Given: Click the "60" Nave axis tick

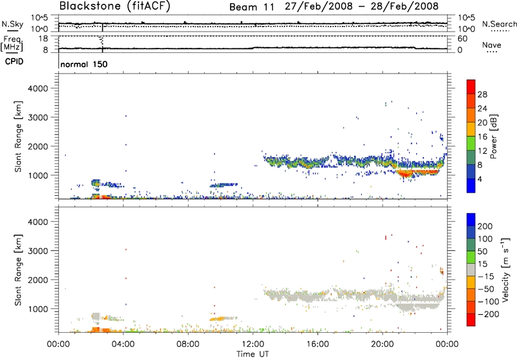Looking at the screenshot, I should (x=462, y=39).
